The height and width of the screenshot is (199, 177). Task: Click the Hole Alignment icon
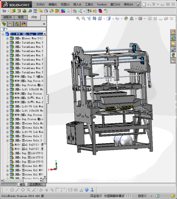pos(25,11)
